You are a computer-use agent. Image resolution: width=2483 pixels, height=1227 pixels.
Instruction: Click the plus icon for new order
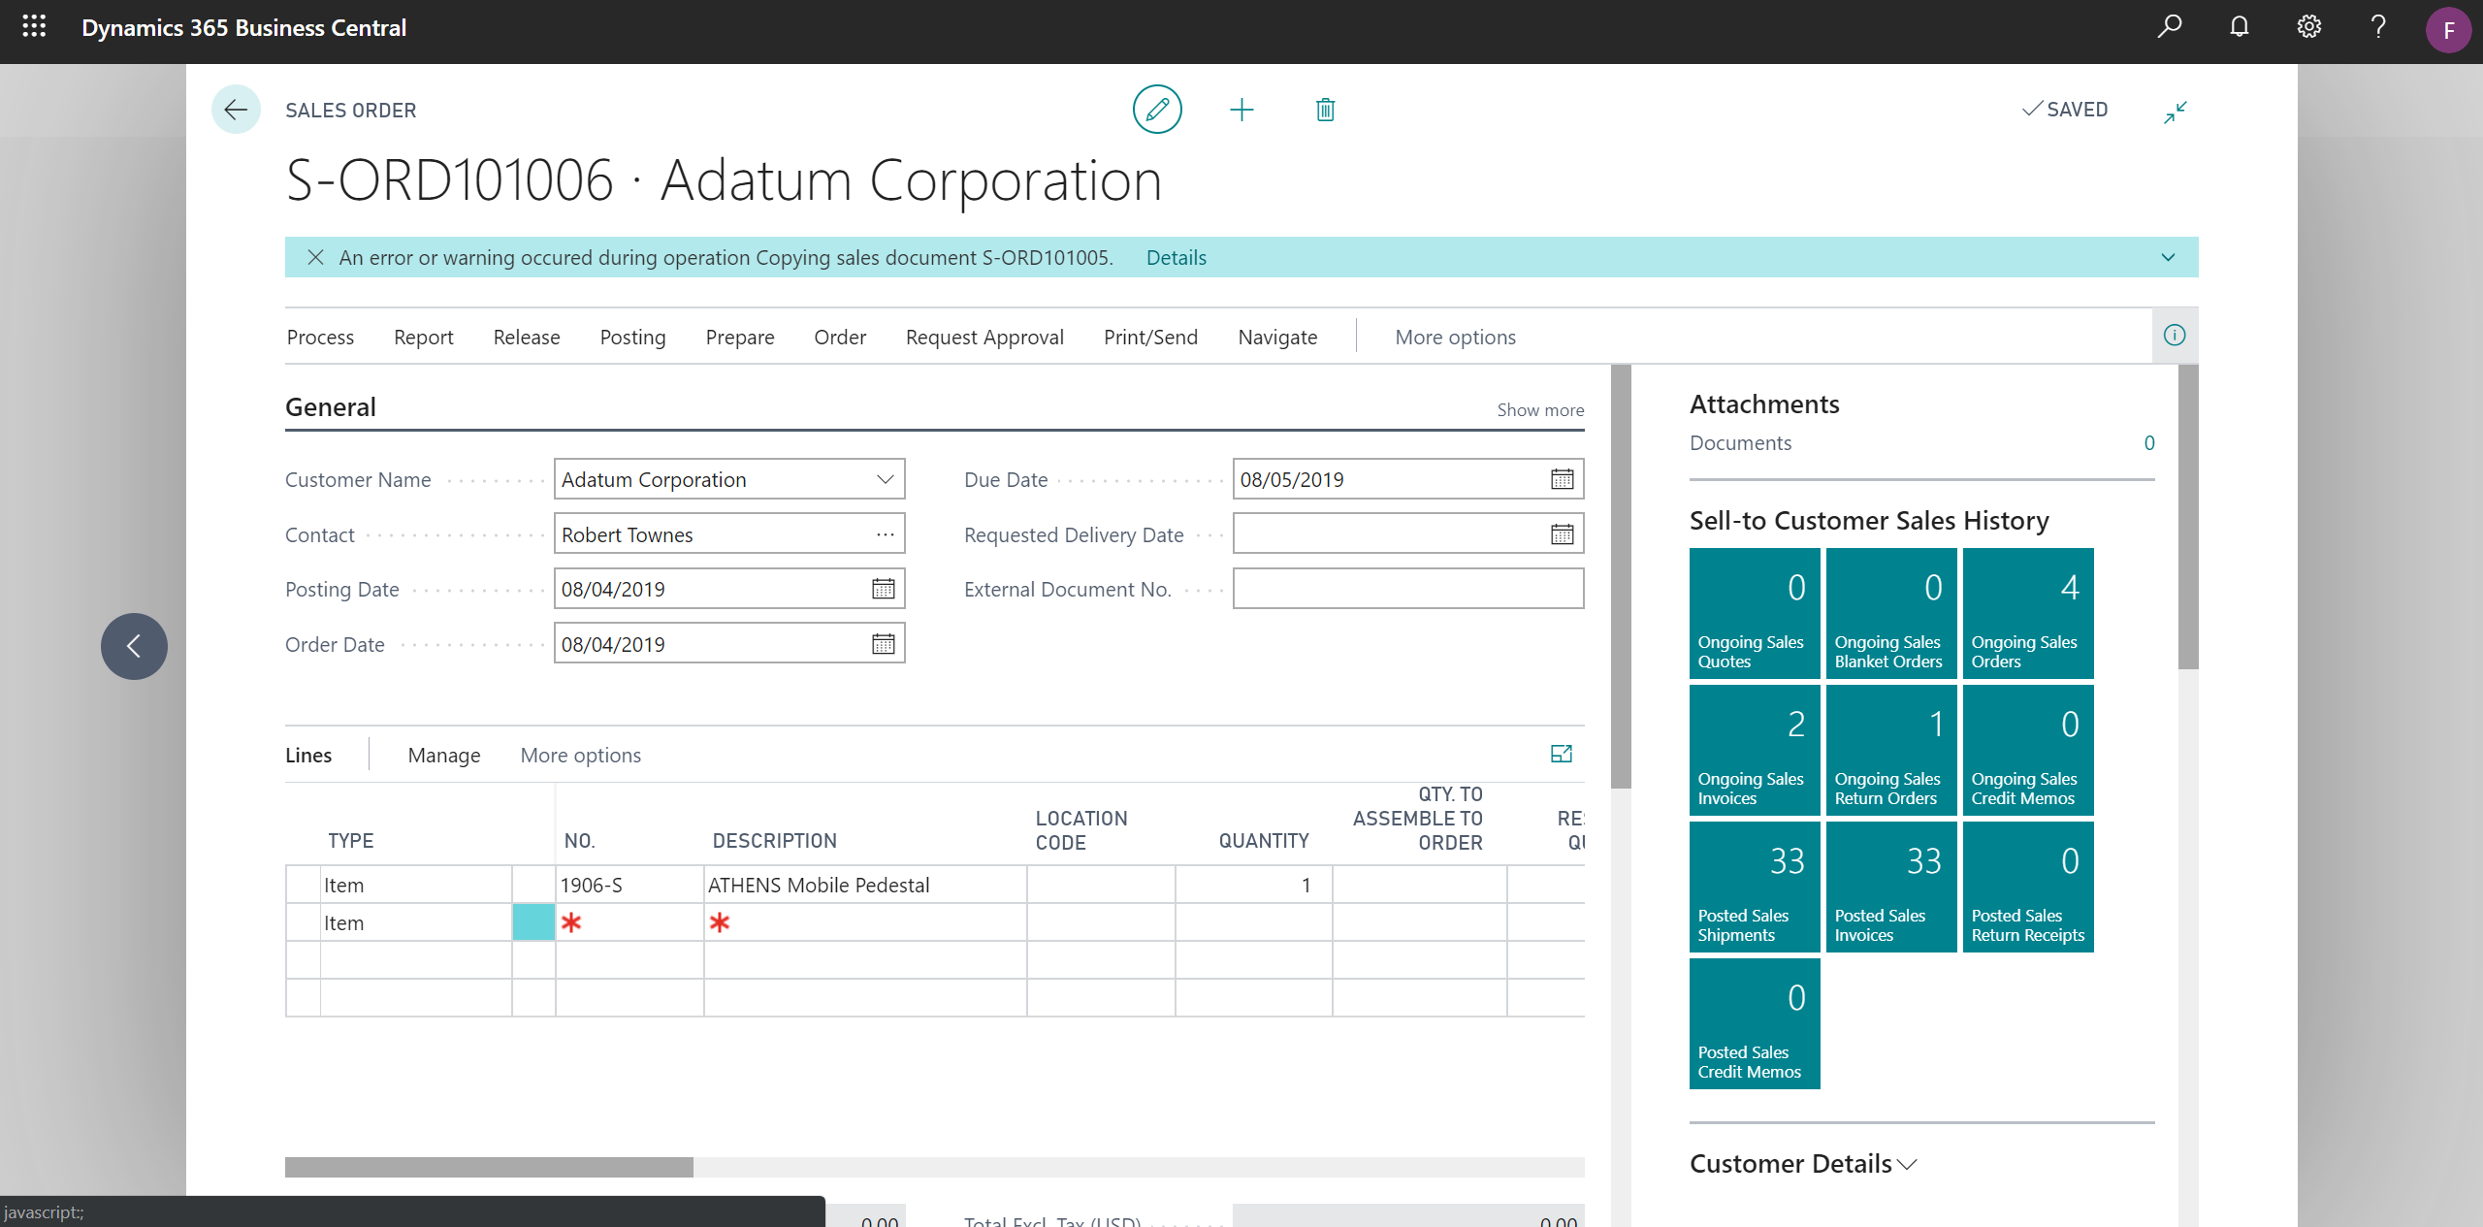[x=1241, y=110]
